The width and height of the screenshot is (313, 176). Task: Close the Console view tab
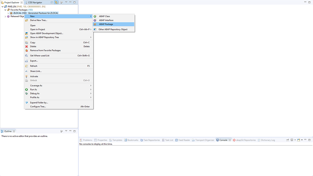point(230,140)
